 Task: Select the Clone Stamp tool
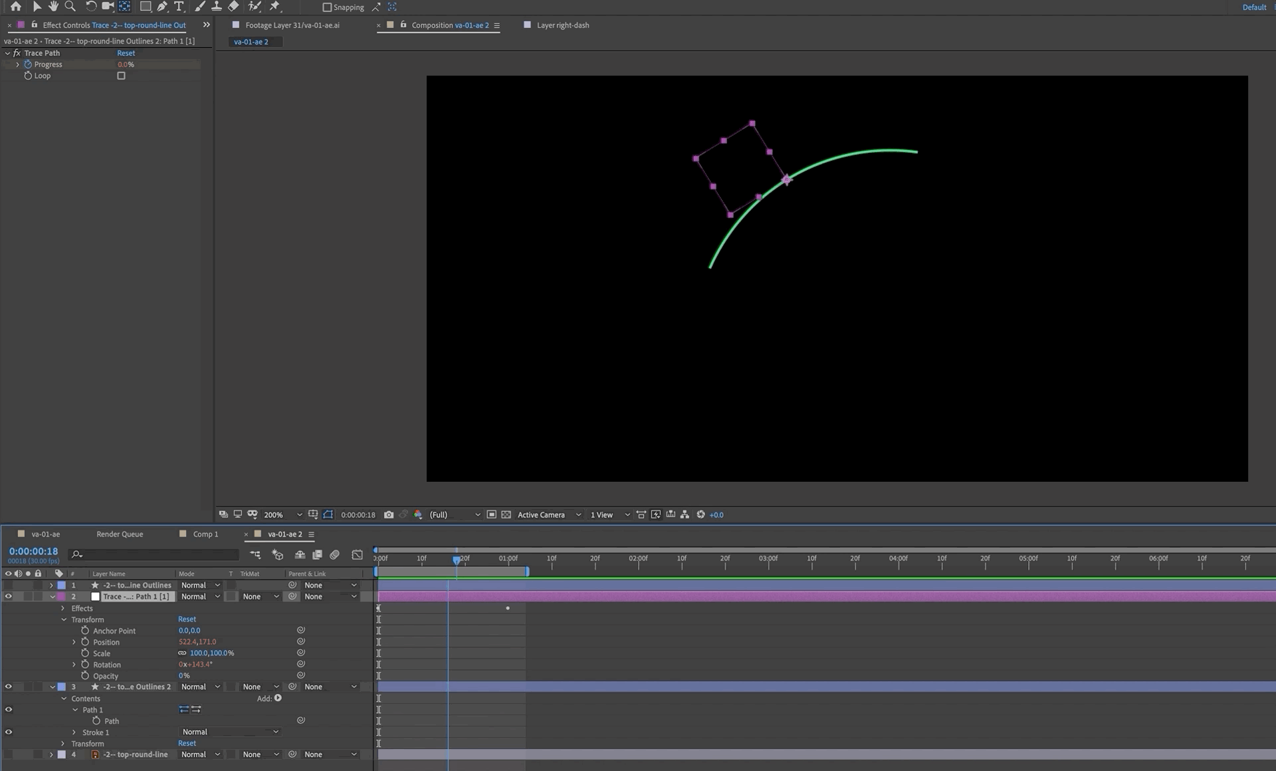tap(216, 6)
